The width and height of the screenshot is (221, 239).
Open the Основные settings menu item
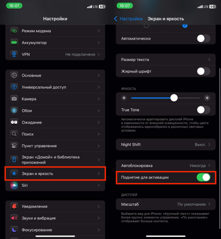[x=55, y=75]
